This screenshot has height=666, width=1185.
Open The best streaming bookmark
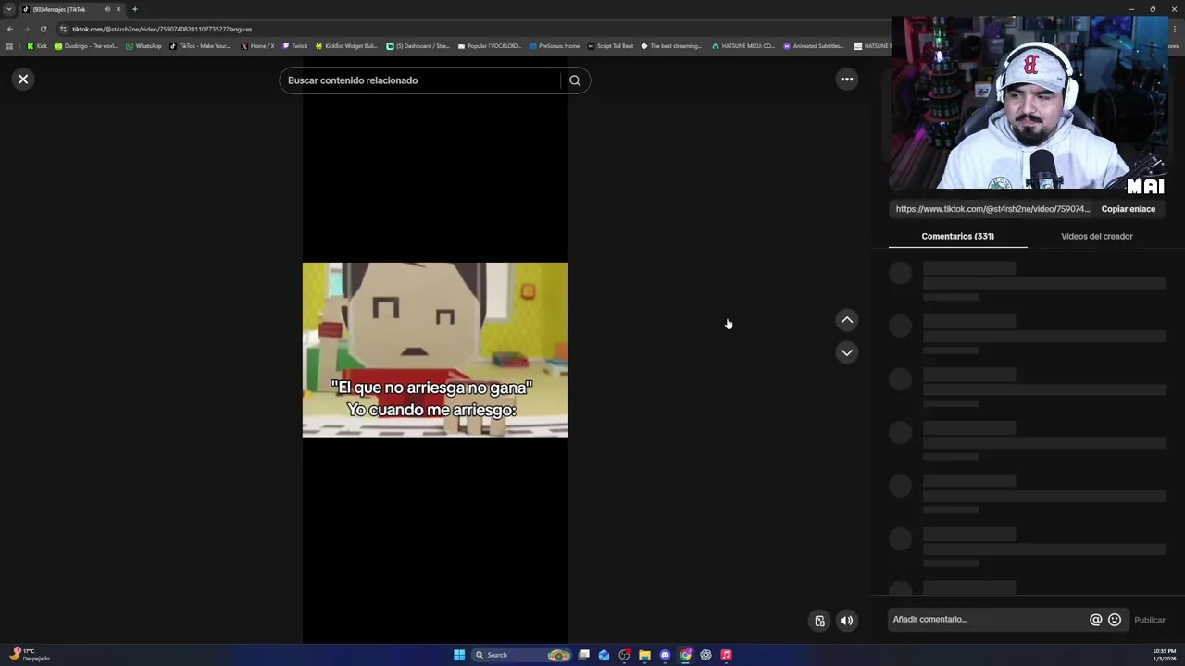671,45
